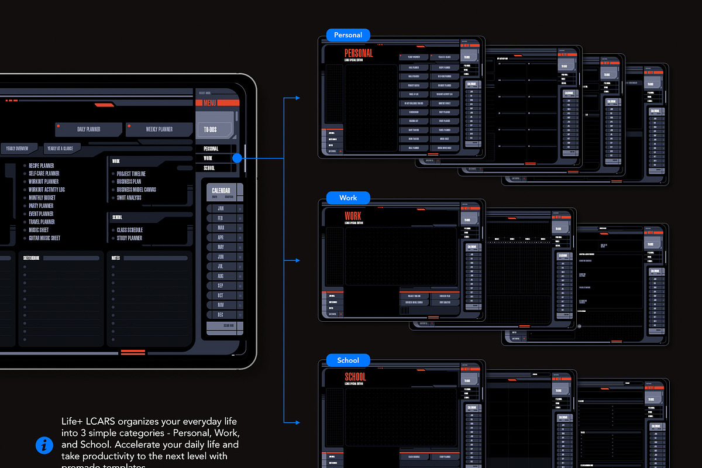Click Project Timeline in Work page preview

[x=414, y=296]
